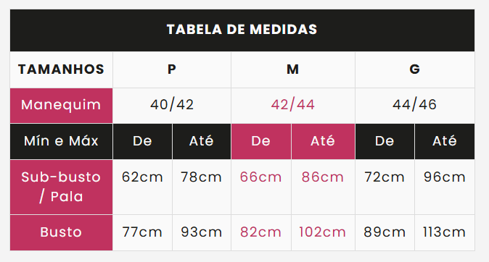Select the Busto row label
The width and height of the screenshot is (489, 262).
(61, 232)
